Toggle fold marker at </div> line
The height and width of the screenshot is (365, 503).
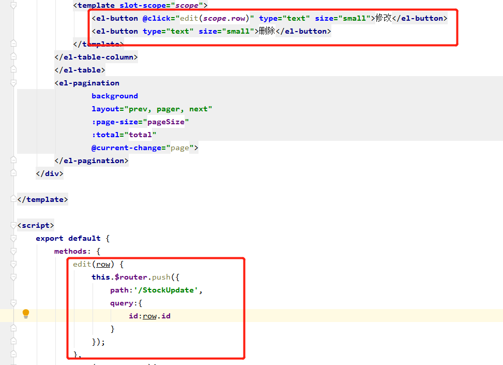point(13,172)
